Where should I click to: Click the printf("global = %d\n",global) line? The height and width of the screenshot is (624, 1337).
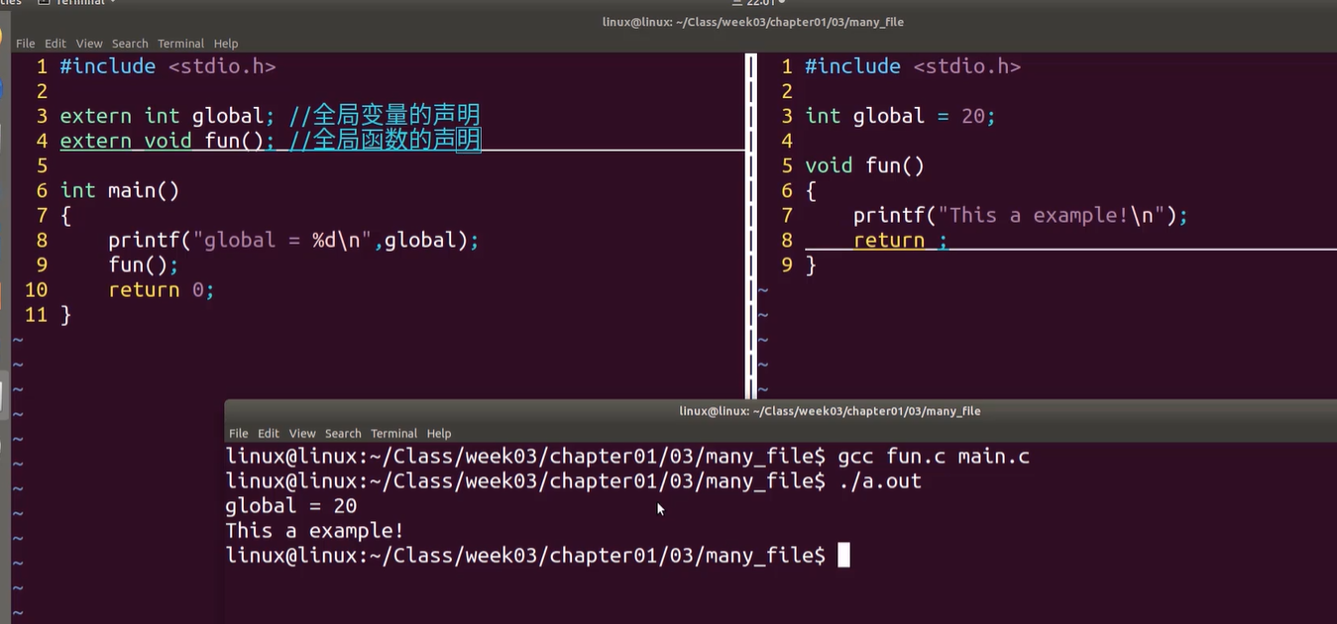293,240
